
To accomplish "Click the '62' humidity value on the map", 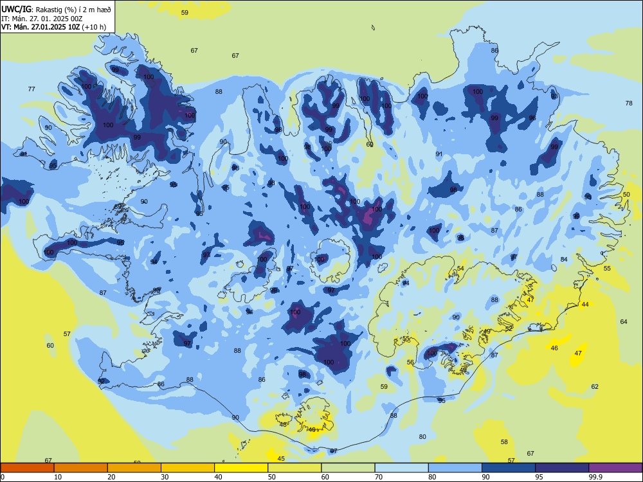I will [x=595, y=386].
